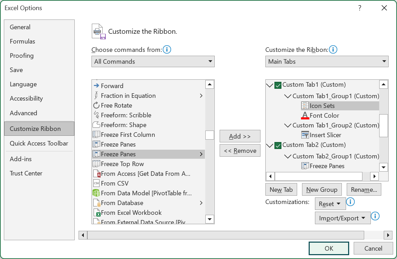The image size is (397, 259).
Task: Click the commands list vertical scrollbar thumb
Action: tap(209, 135)
